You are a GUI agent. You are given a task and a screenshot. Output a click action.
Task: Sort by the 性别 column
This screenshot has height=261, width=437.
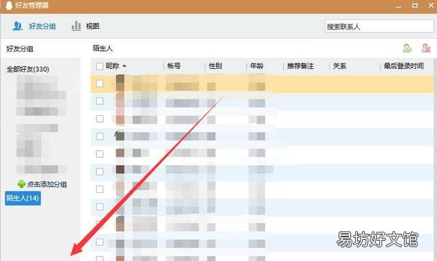(x=215, y=66)
